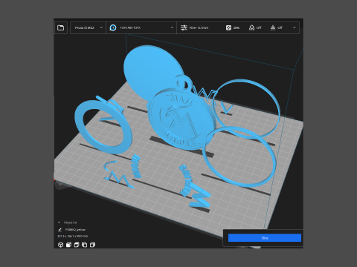Click the extruder 1 material icon
This screenshot has height=267, width=357.
(113, 27)
